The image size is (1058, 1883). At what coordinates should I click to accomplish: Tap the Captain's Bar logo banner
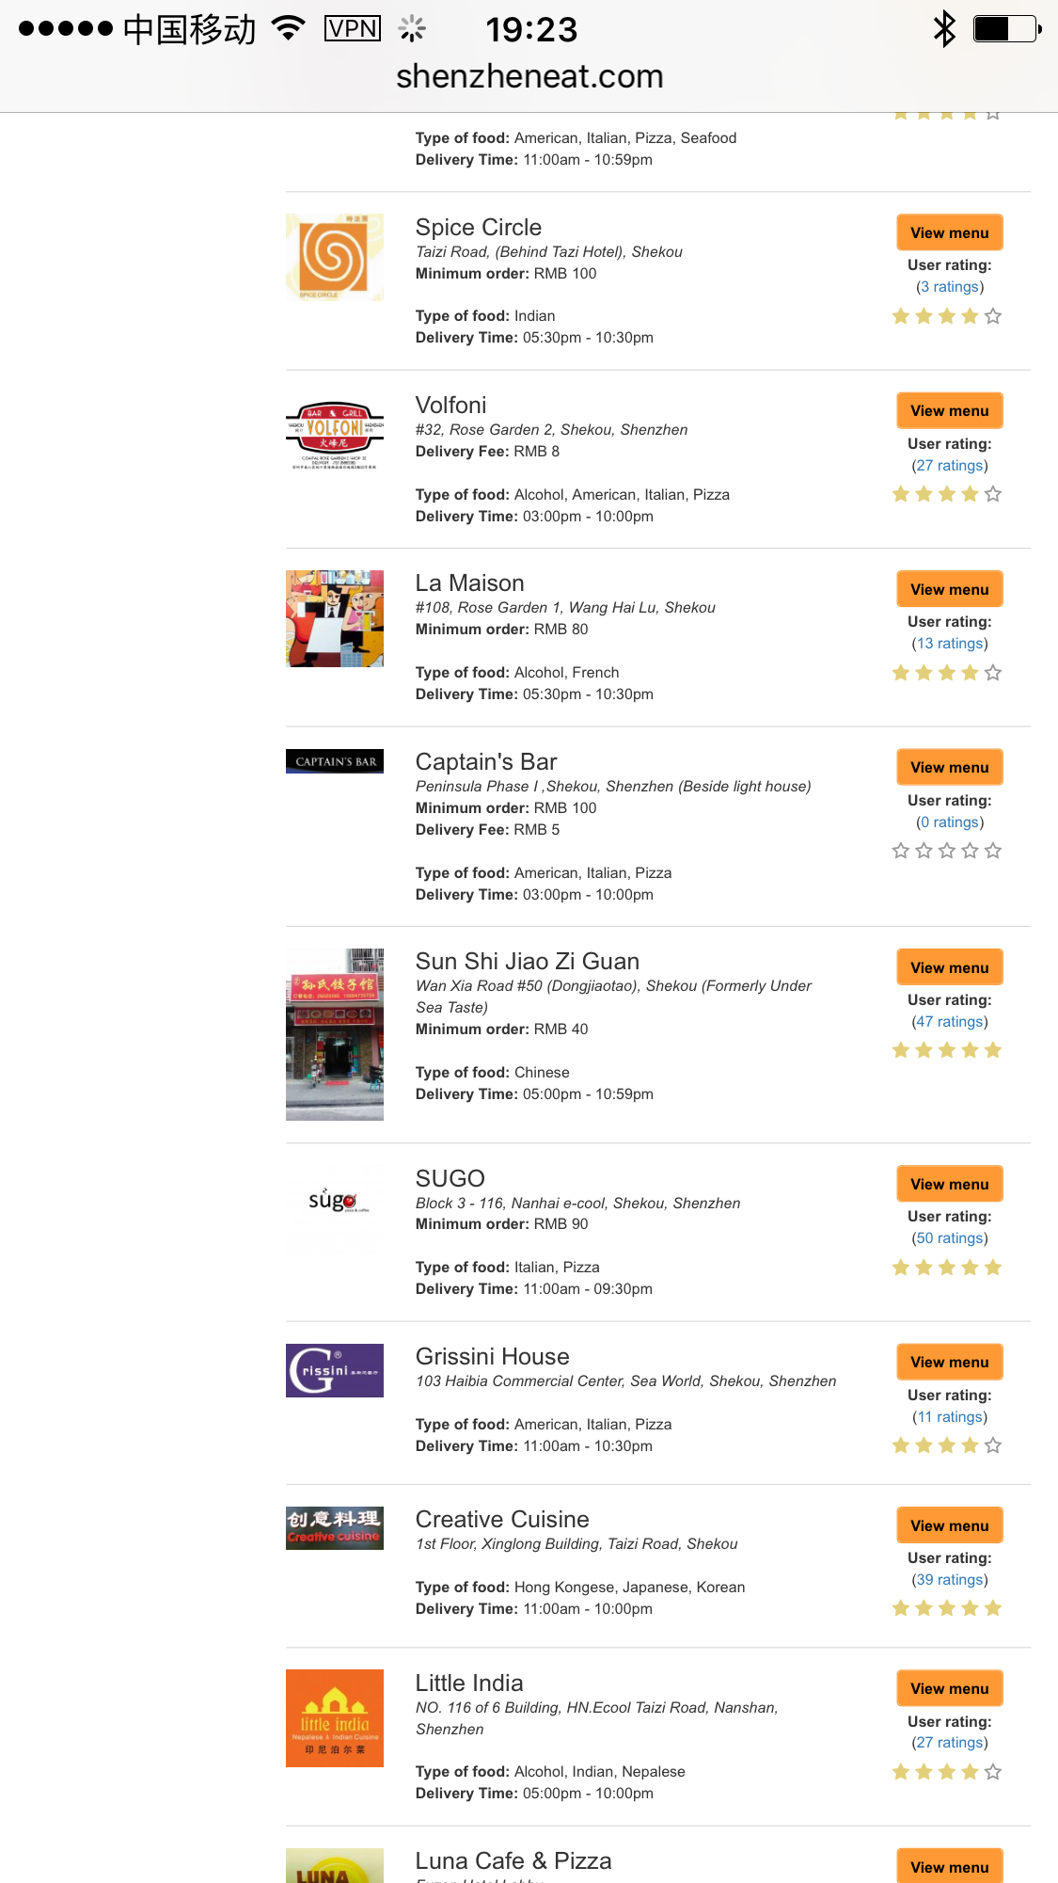click(x=334, y=761)
